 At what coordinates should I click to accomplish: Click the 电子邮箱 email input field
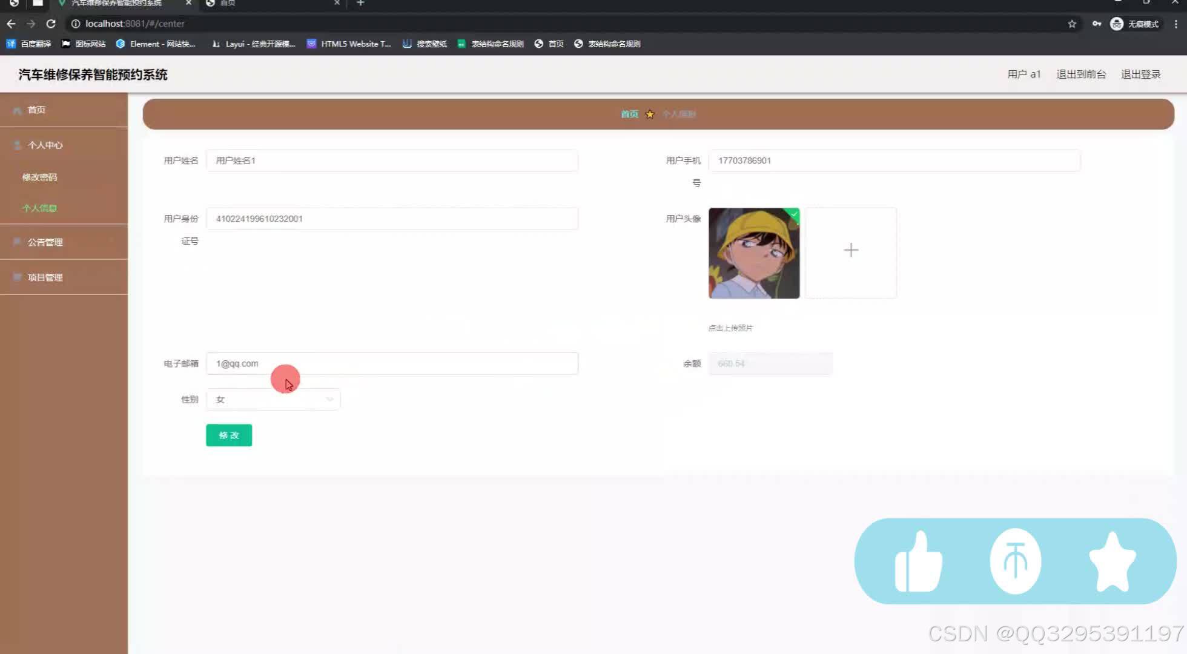(x=392, y=363)
